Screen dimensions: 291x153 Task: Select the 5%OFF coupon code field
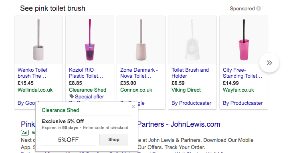69,139
